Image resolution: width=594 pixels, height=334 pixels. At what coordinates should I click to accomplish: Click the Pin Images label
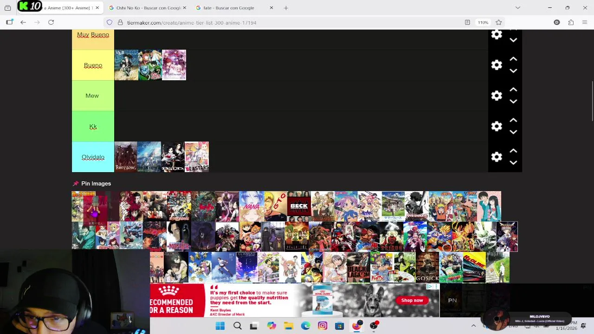96,184
